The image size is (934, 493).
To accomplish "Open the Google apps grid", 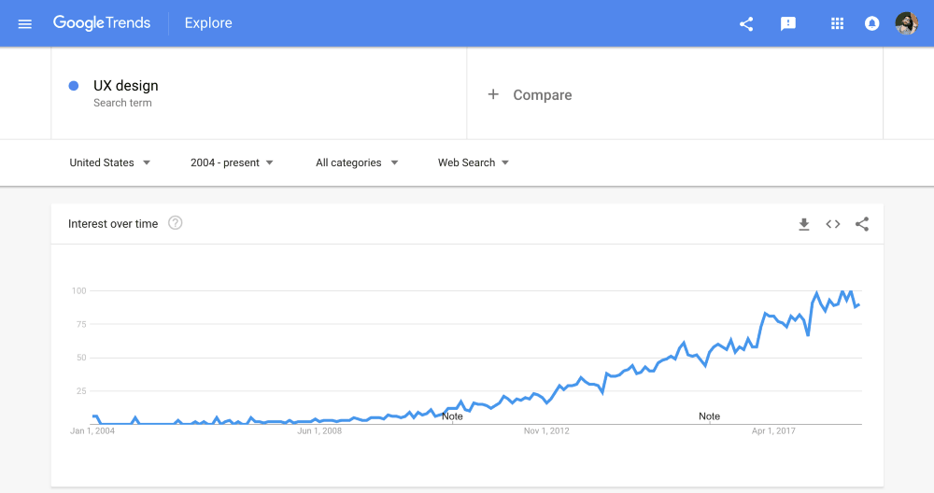I will [837, 24].
